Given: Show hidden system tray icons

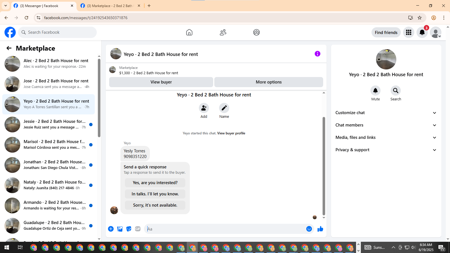Looking at the screenshot, I should click(393, 247).
